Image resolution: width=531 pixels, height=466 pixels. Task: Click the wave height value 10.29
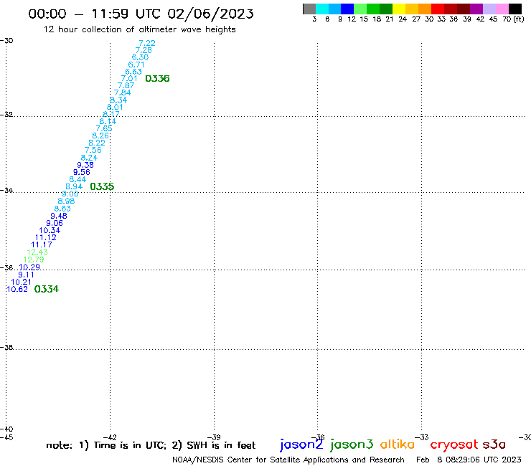pyautogui.click(x=29, y=267)
